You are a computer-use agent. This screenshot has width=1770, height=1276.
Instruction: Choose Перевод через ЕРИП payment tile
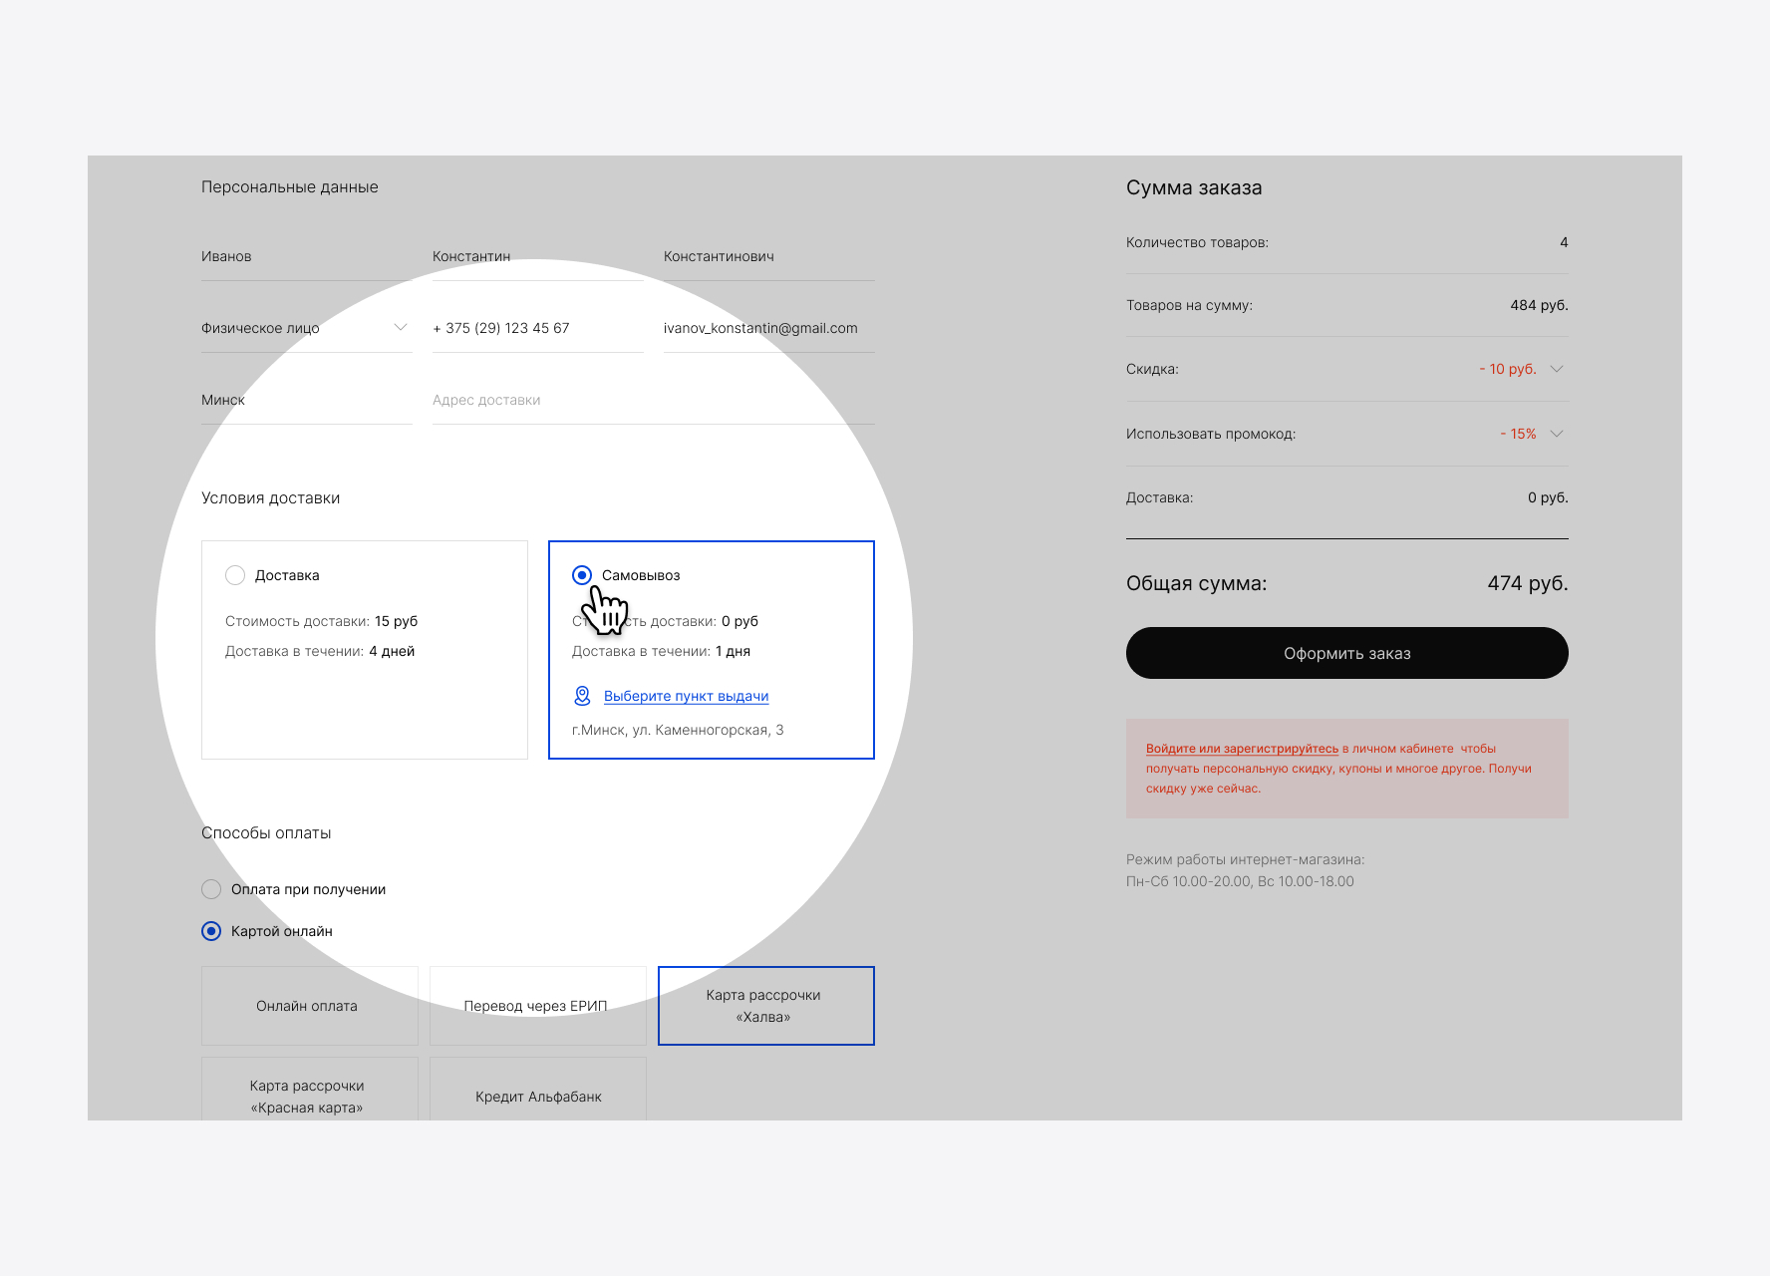click(537, 1006)
